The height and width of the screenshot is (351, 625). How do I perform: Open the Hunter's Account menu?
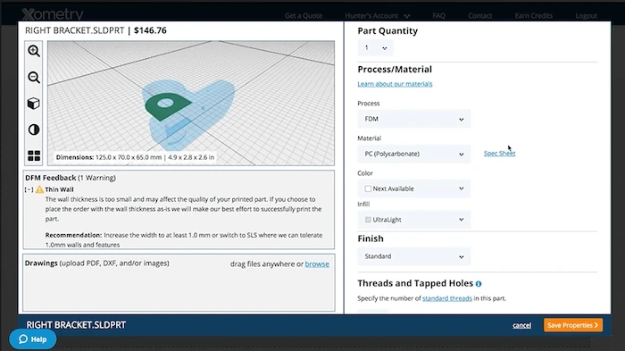pyautogui.click(x=377, y=16)
